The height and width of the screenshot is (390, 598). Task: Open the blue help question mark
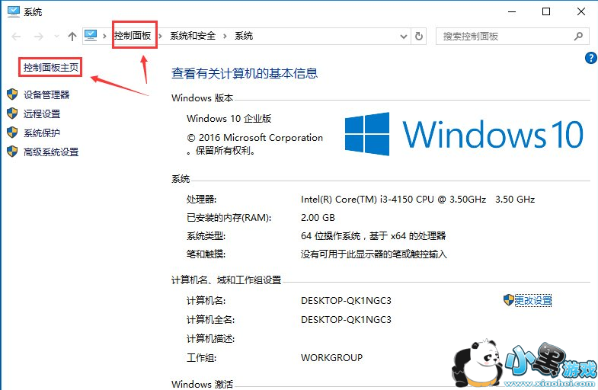(590, 58)
